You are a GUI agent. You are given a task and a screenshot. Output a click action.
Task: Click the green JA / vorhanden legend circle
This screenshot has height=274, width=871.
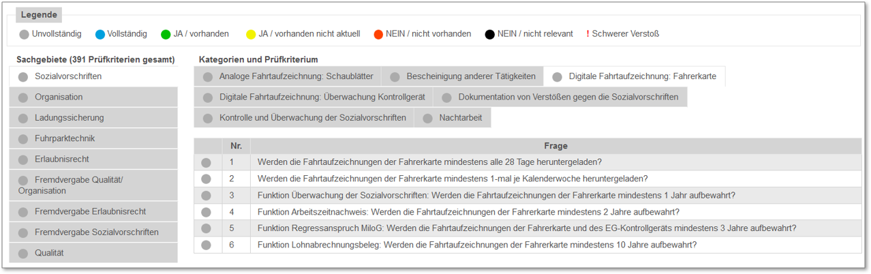pos(166,34)
